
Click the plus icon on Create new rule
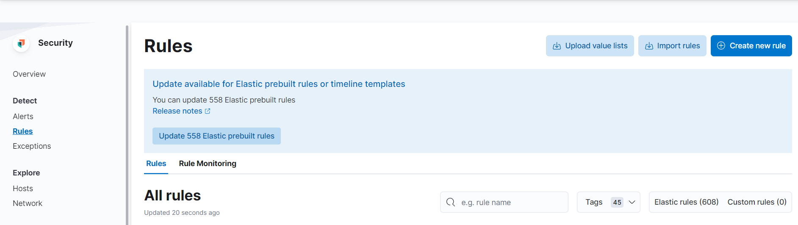click(721, 46)
